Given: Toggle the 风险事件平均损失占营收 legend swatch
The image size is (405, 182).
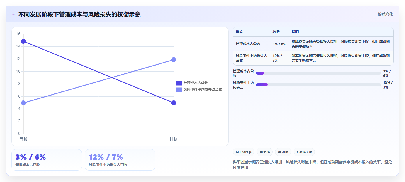Looking at the screenshot, I should 179,89.
